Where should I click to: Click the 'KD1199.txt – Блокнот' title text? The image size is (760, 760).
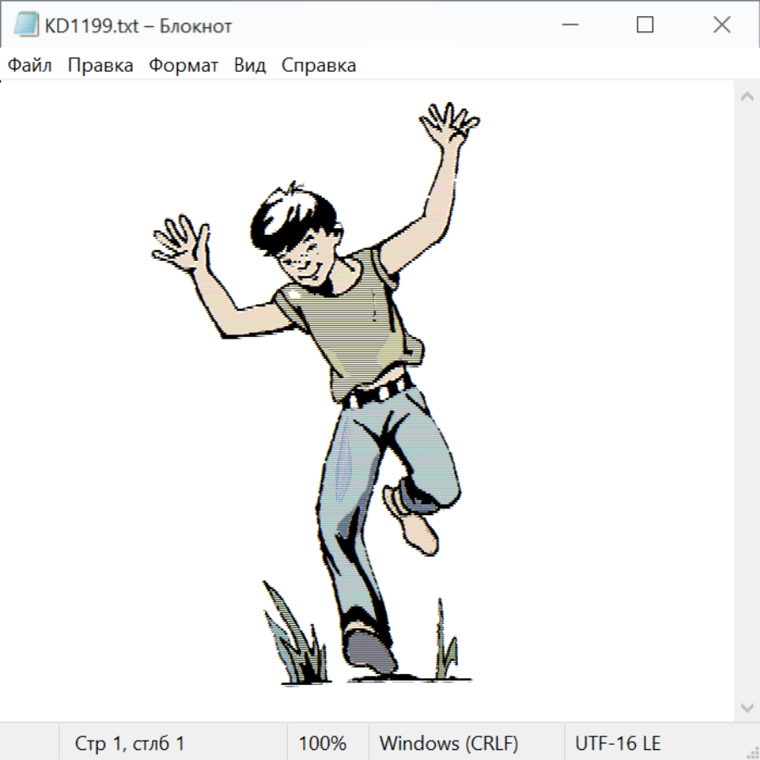click(138, 26)
